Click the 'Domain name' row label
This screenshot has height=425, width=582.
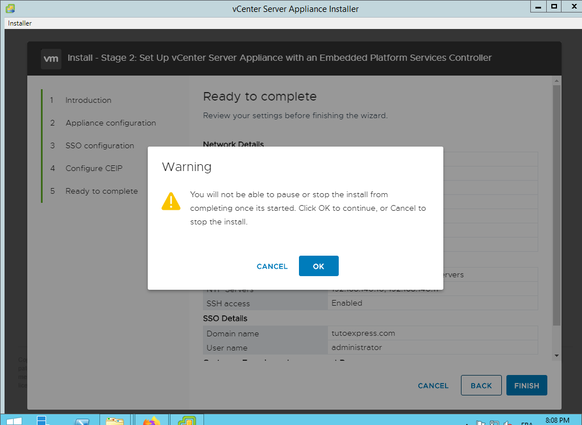(232, 334)
